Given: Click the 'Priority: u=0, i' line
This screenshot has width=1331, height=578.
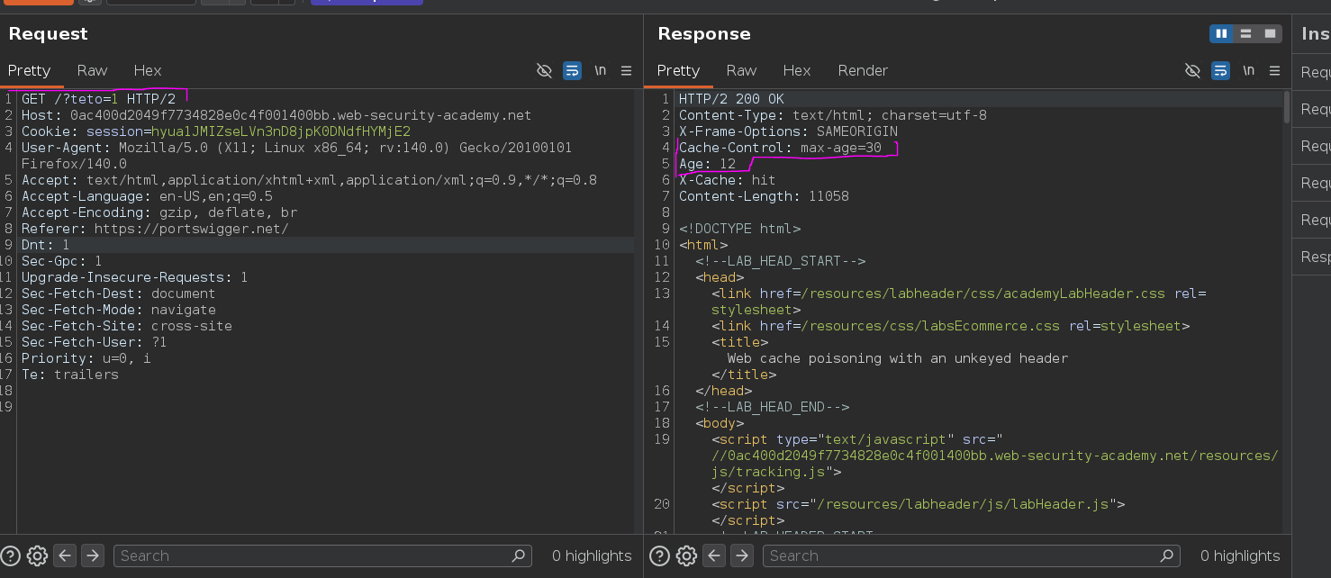Looking at the screenshot, I should click(x=86, y=358).
